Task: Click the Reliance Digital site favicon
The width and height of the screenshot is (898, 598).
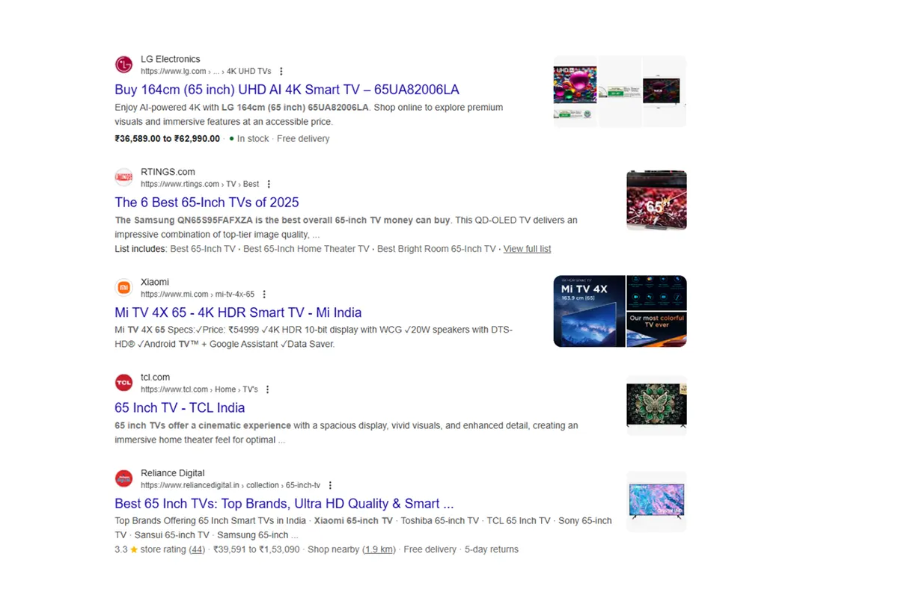Action: click(x=123, y=478)
